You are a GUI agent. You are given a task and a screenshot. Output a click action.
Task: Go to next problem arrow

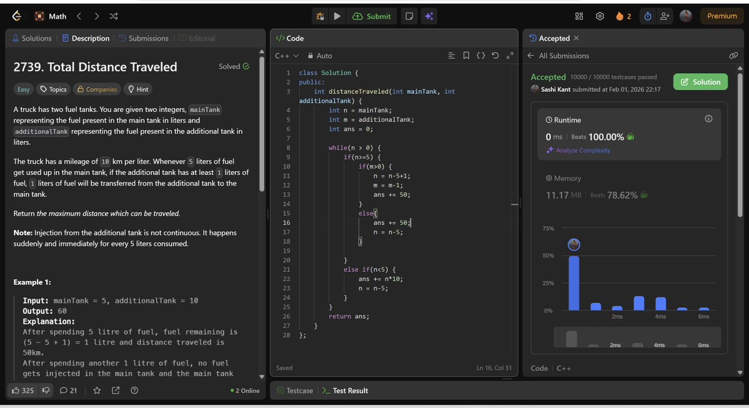pyautogui.click(x=96, y=16)
